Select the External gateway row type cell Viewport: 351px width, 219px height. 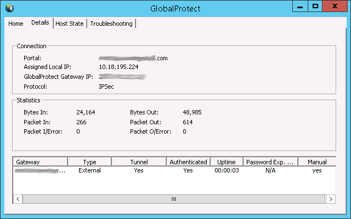[x=89, y=170]
